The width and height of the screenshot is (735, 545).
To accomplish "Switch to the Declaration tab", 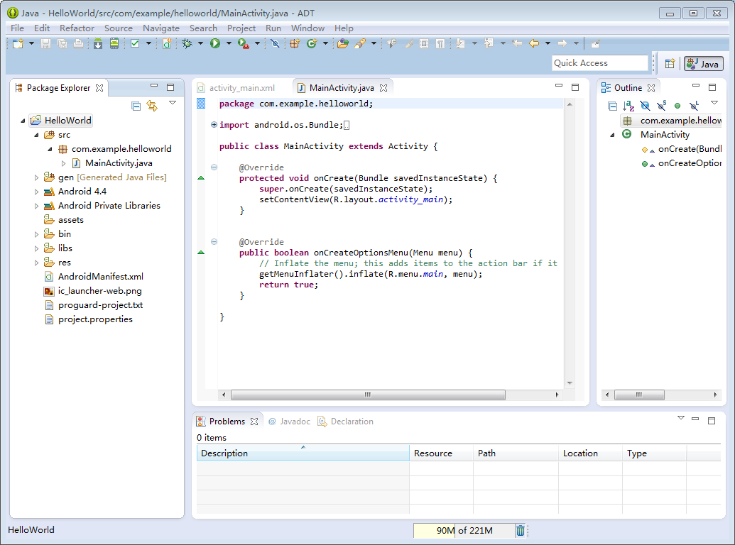I will (346, 422).
